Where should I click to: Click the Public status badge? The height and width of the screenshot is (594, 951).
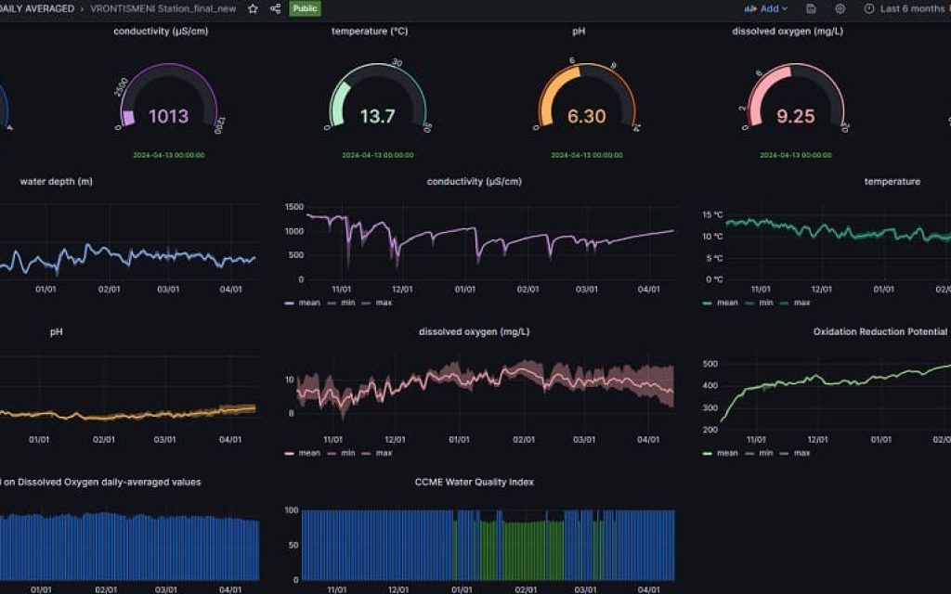[x=306, y=8]
